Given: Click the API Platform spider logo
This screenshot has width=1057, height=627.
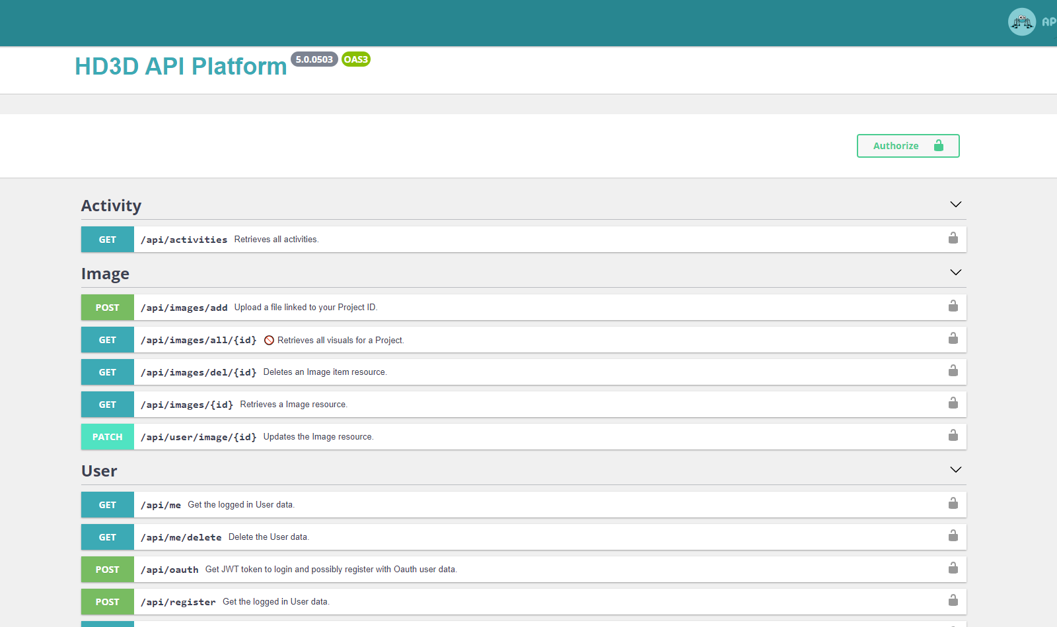Looking at the screenshot, I should [x=1021, y=22].
